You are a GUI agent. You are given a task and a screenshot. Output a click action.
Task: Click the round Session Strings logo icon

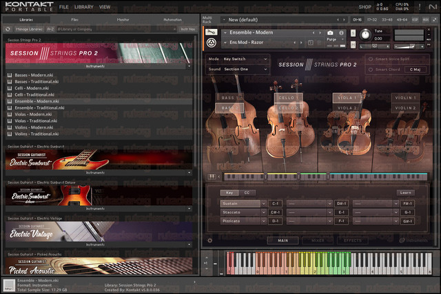point(212,43)
